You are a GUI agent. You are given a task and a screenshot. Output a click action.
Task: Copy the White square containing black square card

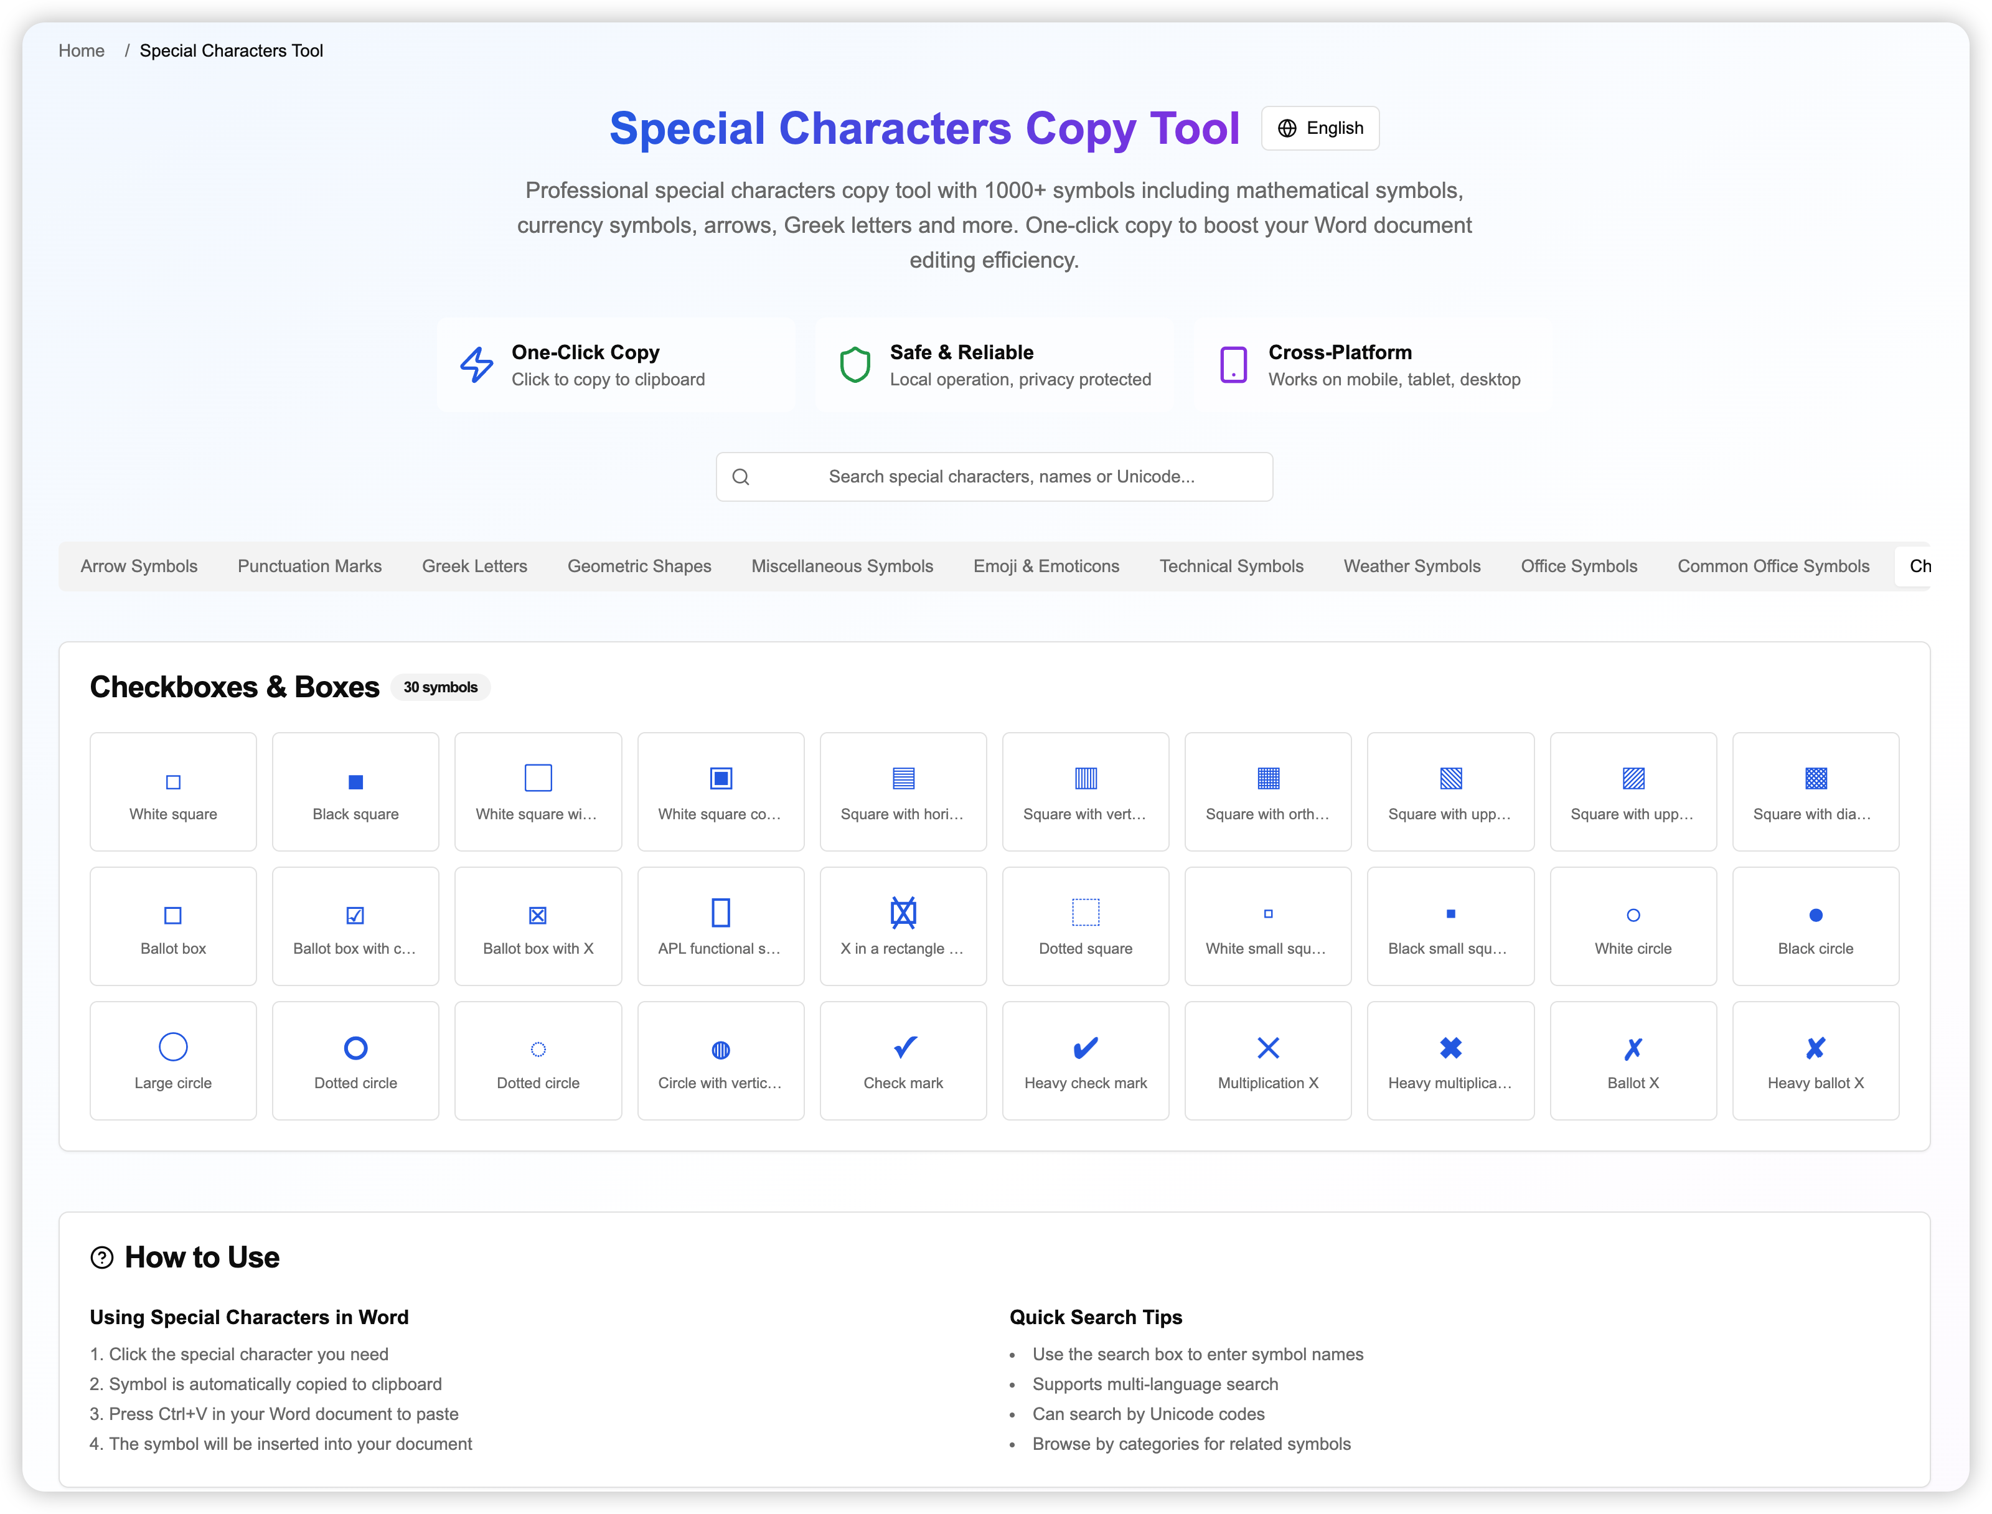tap(721, 791)
